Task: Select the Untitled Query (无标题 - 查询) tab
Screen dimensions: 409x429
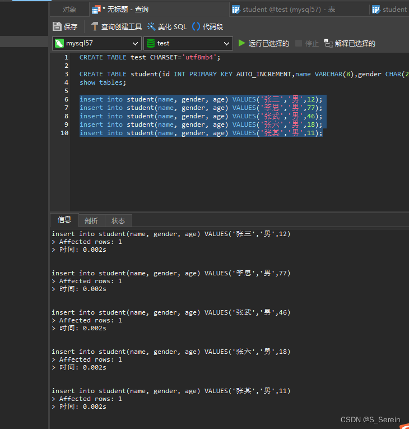Action: [159, 10]
